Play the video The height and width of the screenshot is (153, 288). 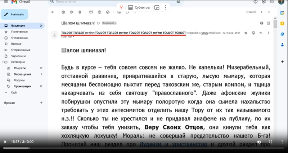[x=5, y=142]
